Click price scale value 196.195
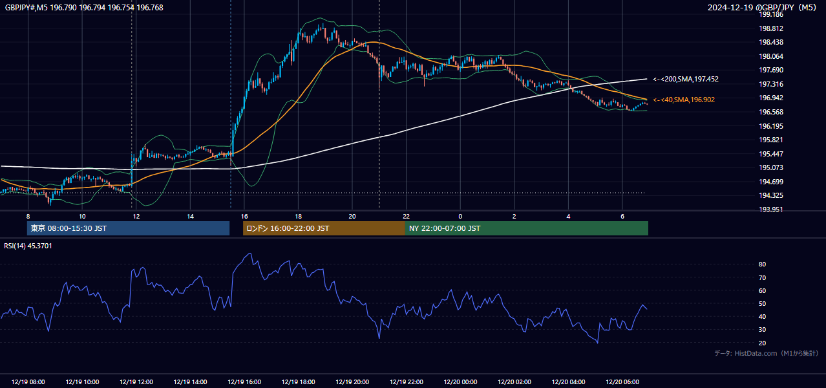 [772, 126]
